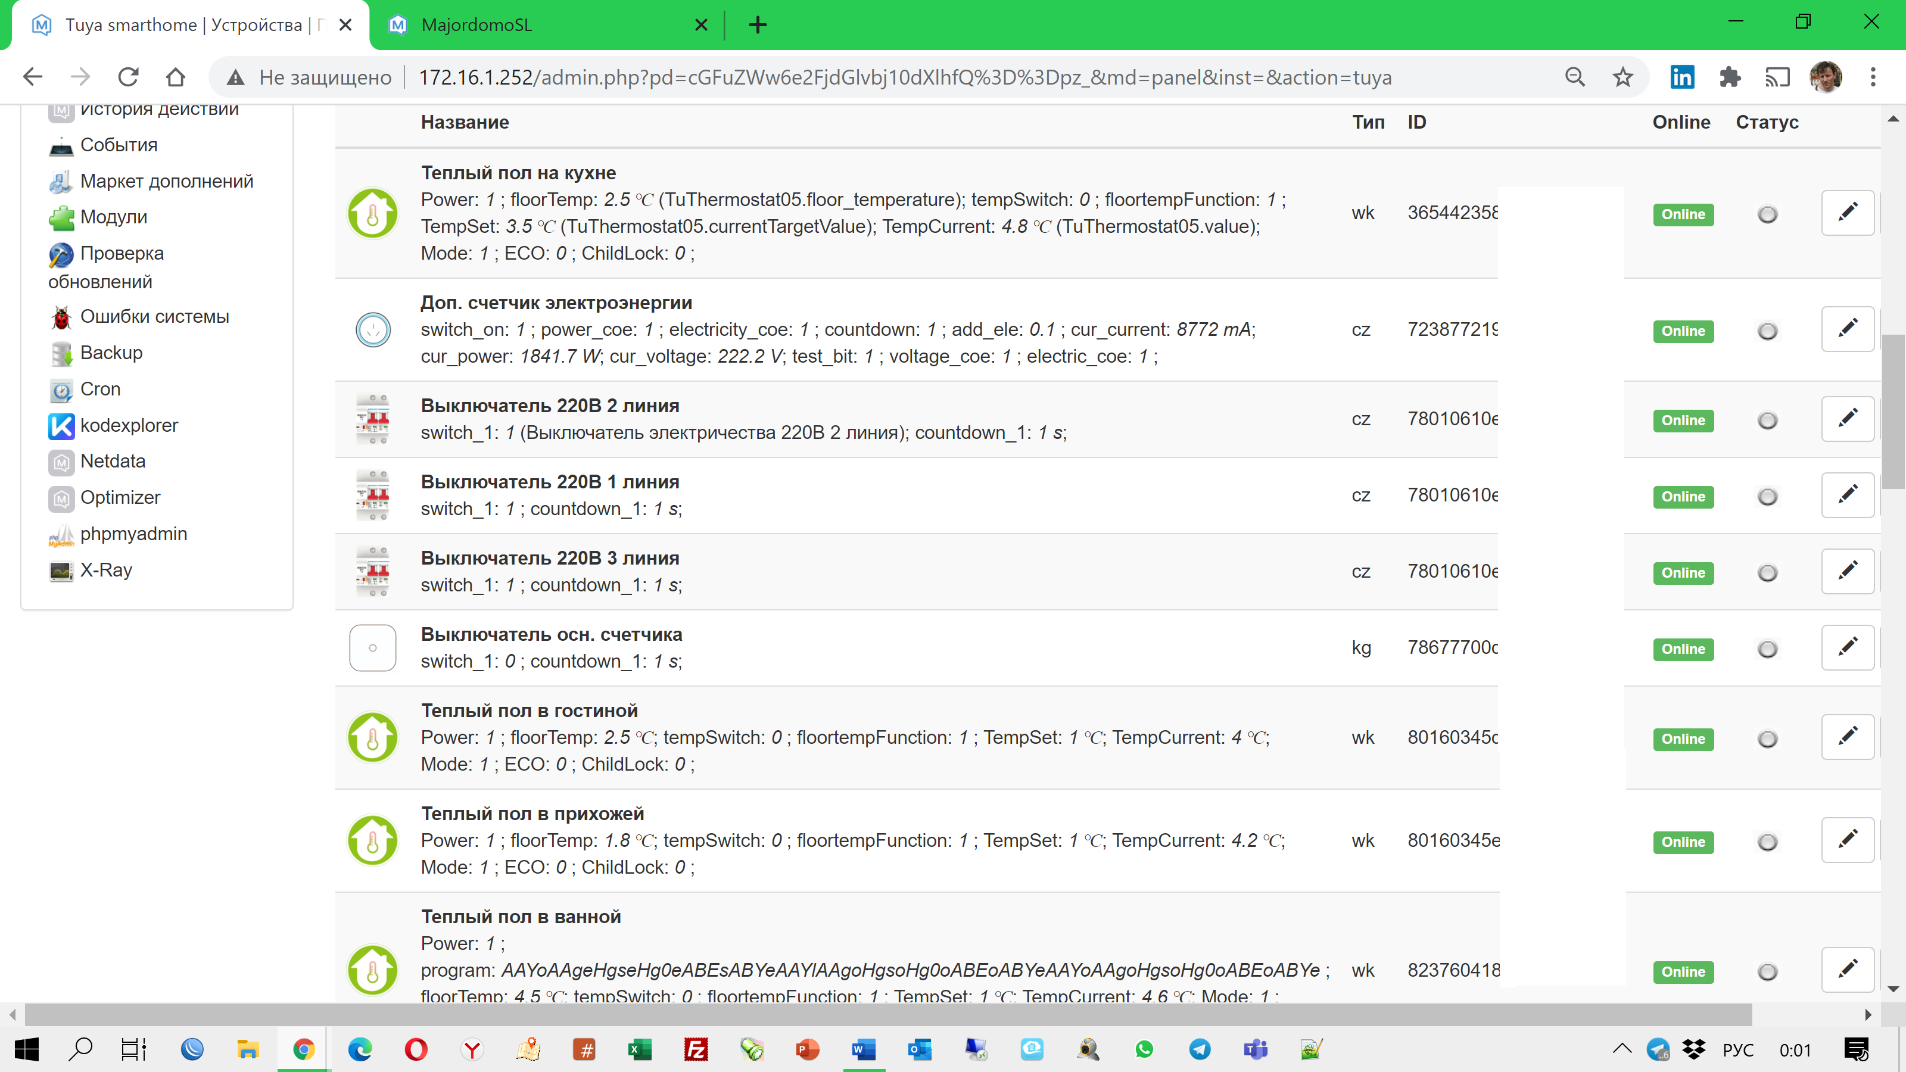Screen dimensions: 1906x1072
Task: Open the Netdata sidebar icon
Action: coord(61,461)
